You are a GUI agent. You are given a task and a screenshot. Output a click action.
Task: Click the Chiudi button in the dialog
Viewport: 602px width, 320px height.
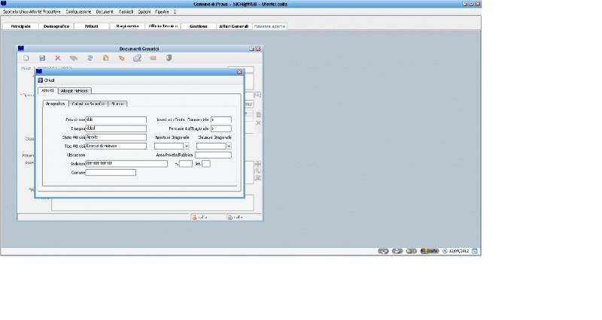click(x=47, y=80)
